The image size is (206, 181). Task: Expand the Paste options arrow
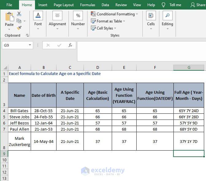[9, 29]
